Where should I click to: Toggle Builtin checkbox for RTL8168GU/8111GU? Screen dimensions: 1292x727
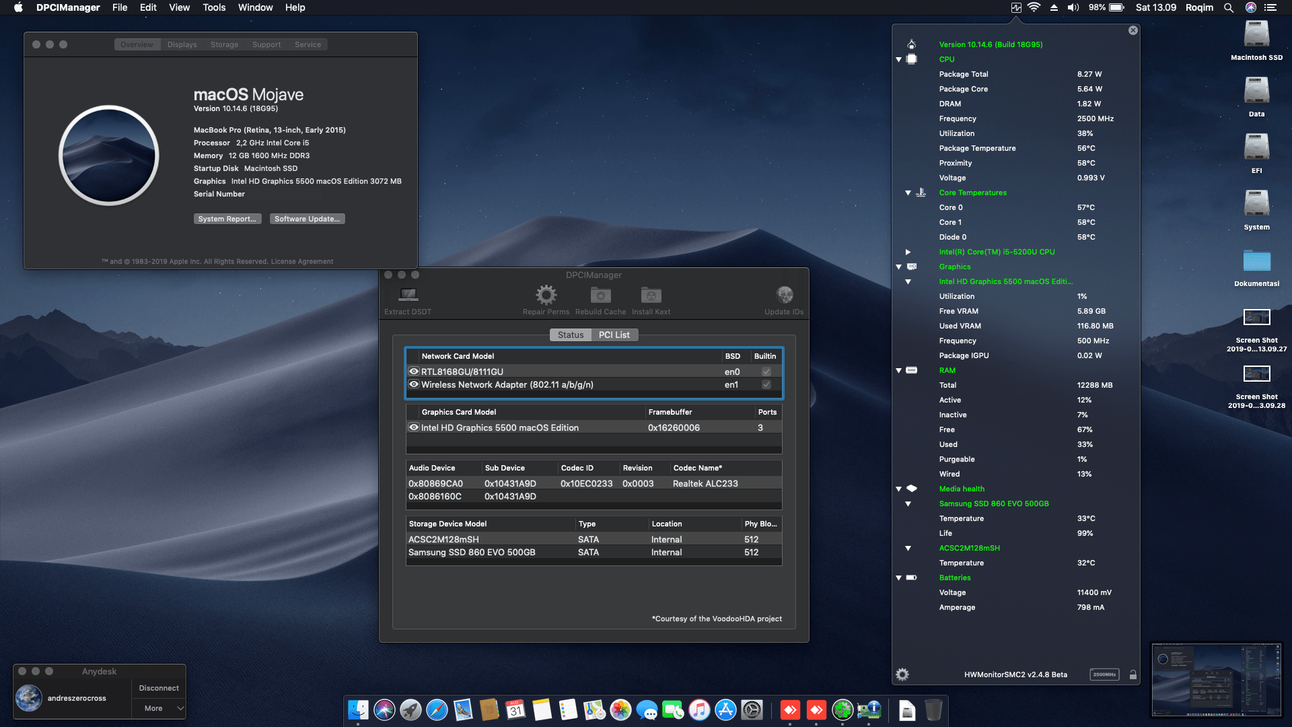[x=766, y=372]
